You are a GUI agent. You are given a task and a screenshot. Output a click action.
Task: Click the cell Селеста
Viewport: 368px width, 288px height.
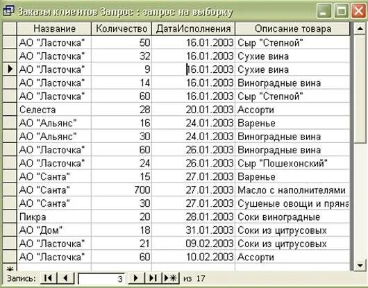pos(54,110)
